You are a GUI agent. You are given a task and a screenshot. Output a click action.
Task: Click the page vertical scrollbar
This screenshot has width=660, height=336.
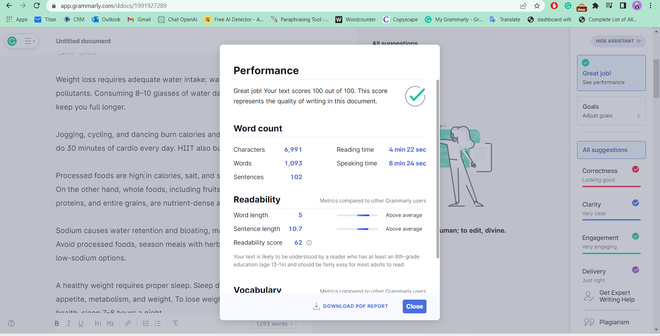pos(656,79)
